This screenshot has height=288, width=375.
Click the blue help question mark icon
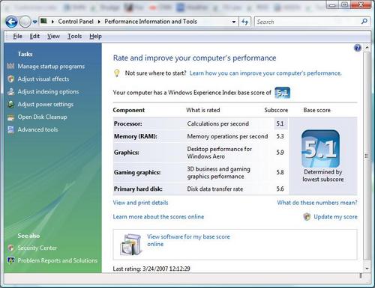[x=358, y=48]
